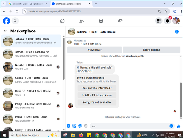The height and width of the screenshot is (138, 183).
Task: Reload the page with the refresh icon
Action: coord(17,11)
